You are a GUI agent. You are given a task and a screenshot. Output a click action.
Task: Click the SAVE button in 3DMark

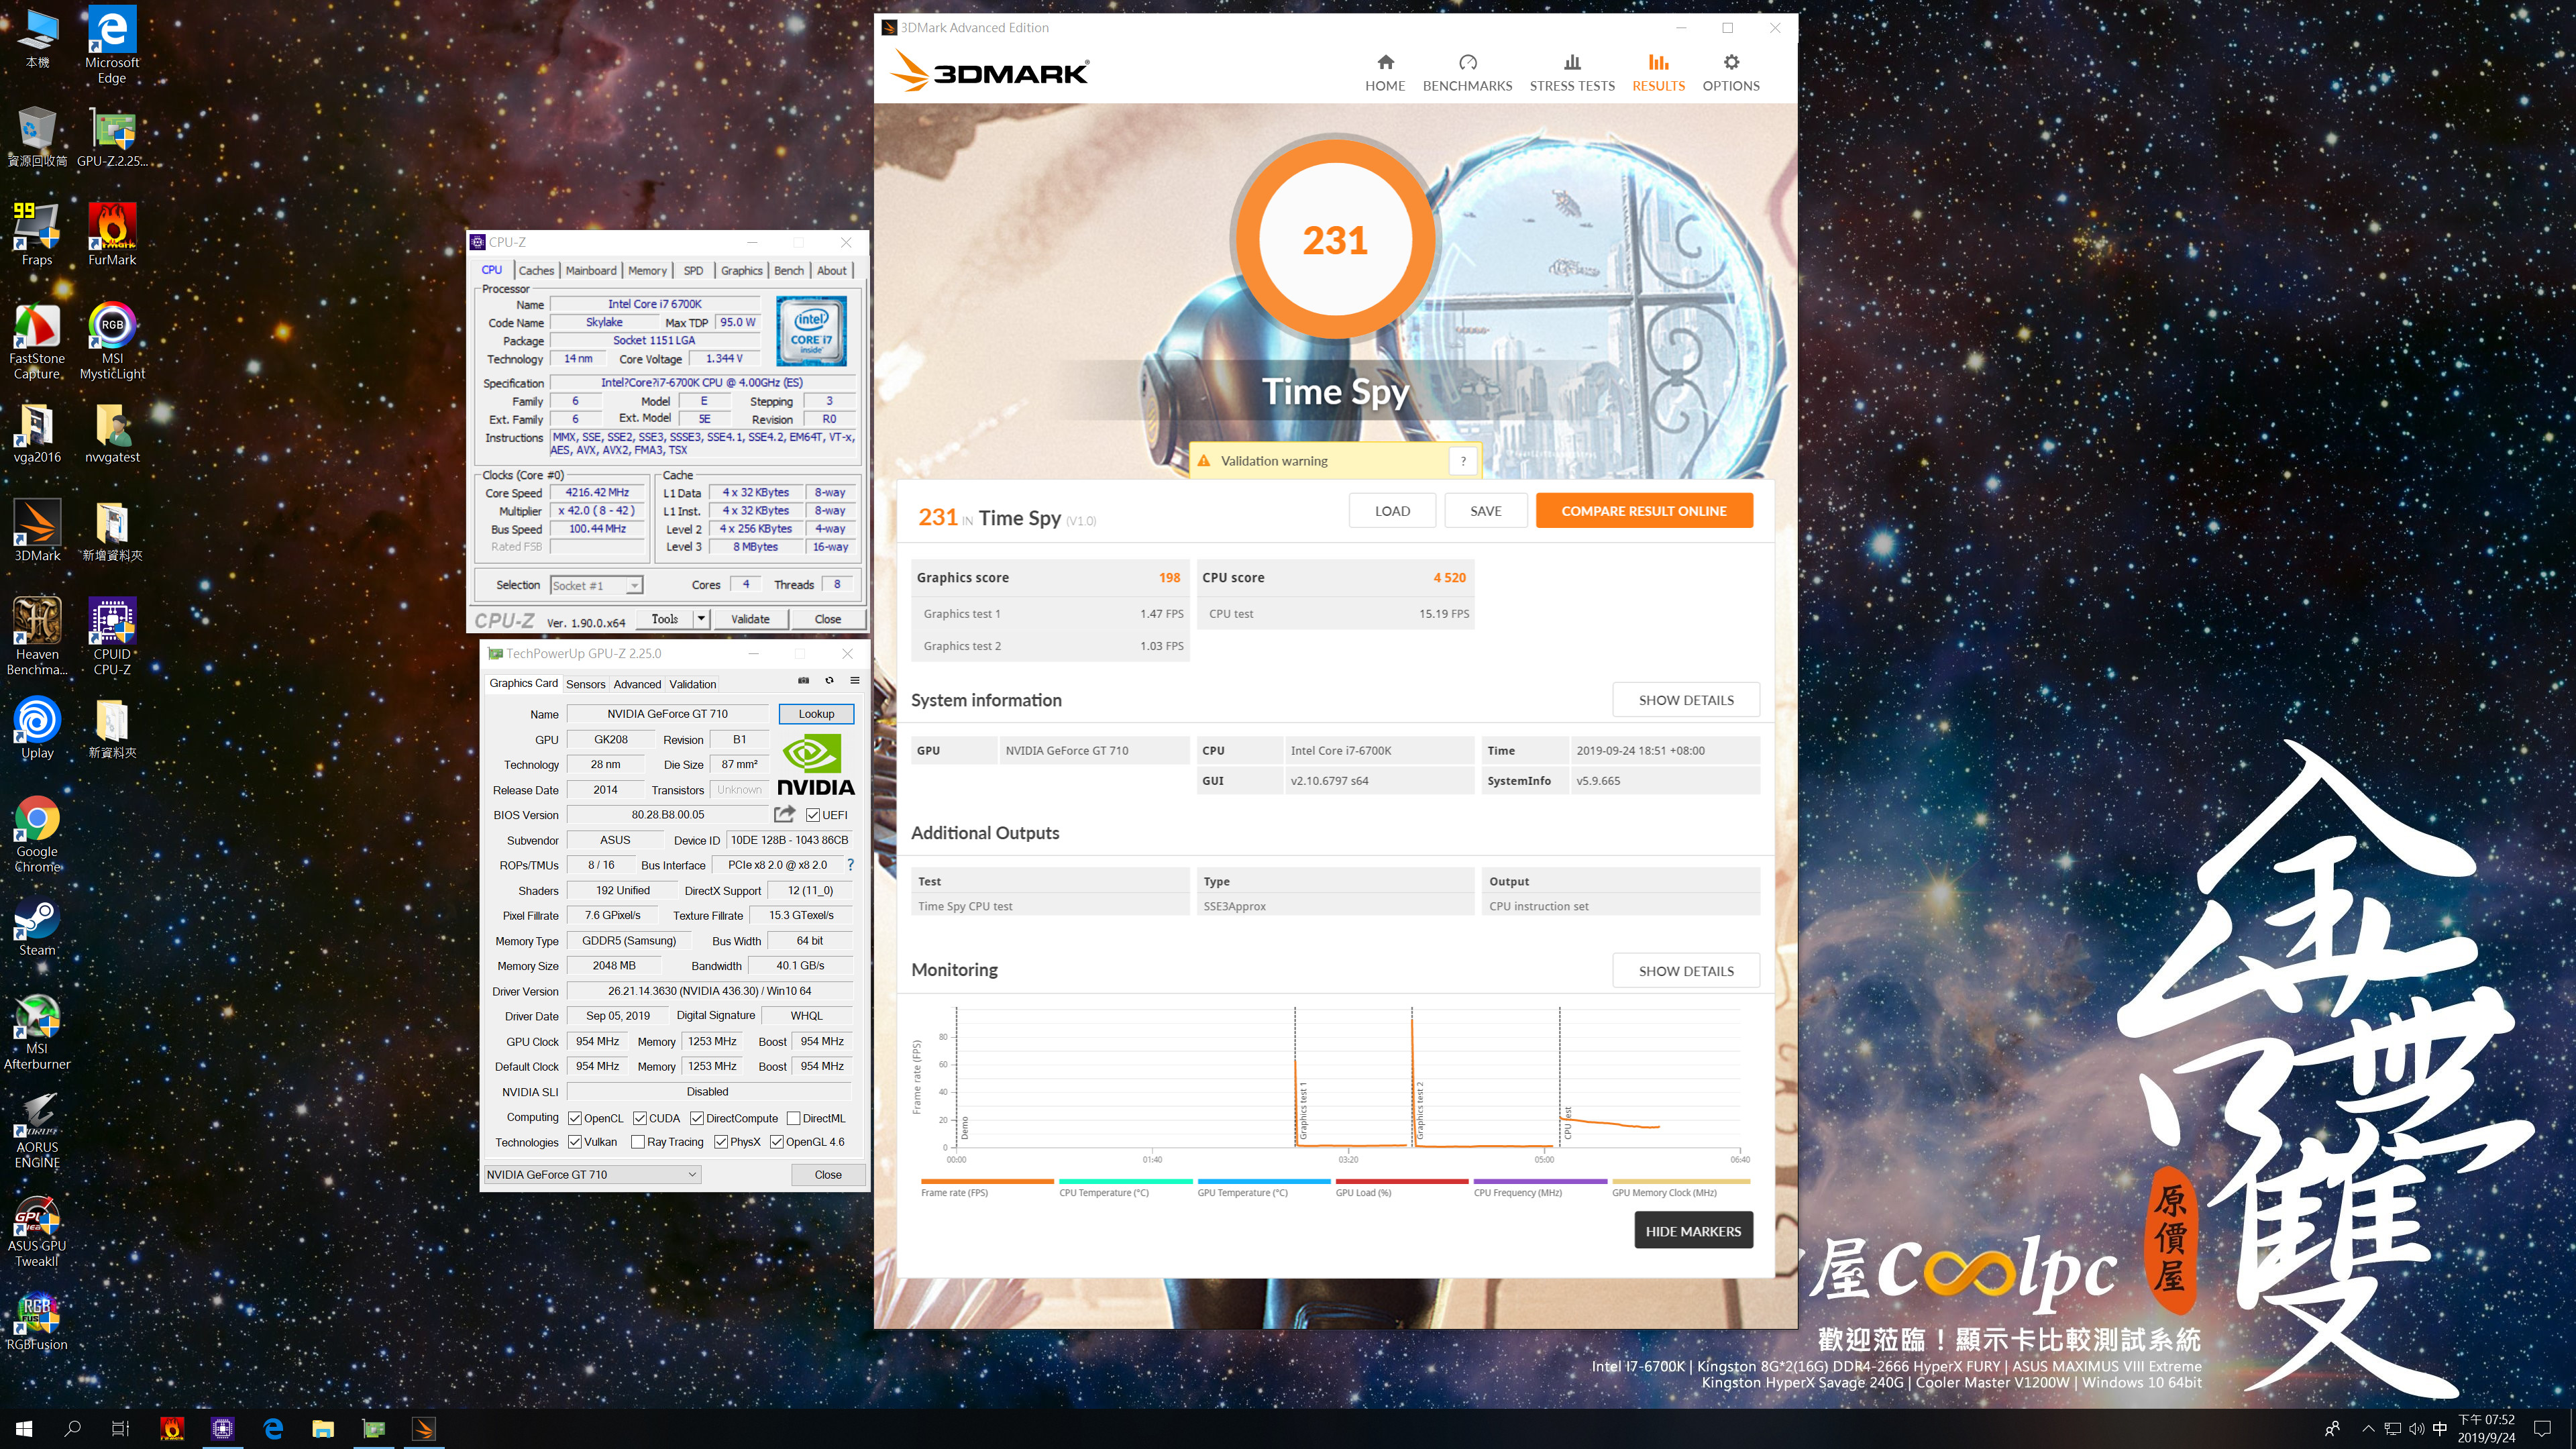point(1485,511)
